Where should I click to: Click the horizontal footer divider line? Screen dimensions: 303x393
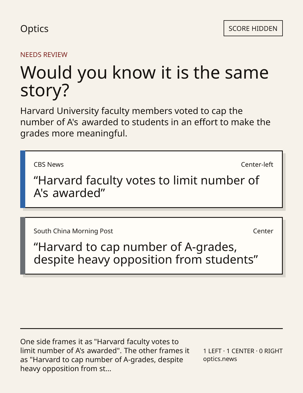(x=151, y=328)
